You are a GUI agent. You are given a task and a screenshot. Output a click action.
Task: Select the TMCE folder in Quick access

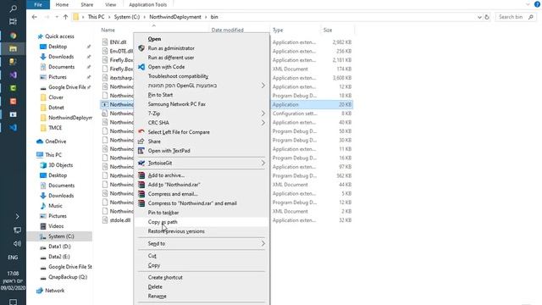point(55,128)
